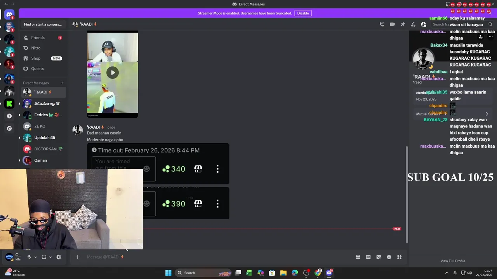Open File Explorer from taskbar
497x279 pixels.
pyautogui.click(x=283, y=273)
